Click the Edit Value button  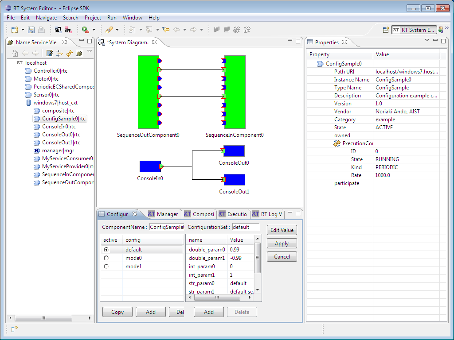(282, 230)
